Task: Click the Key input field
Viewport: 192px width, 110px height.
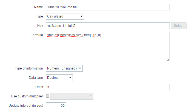Action: click(108, 26)
